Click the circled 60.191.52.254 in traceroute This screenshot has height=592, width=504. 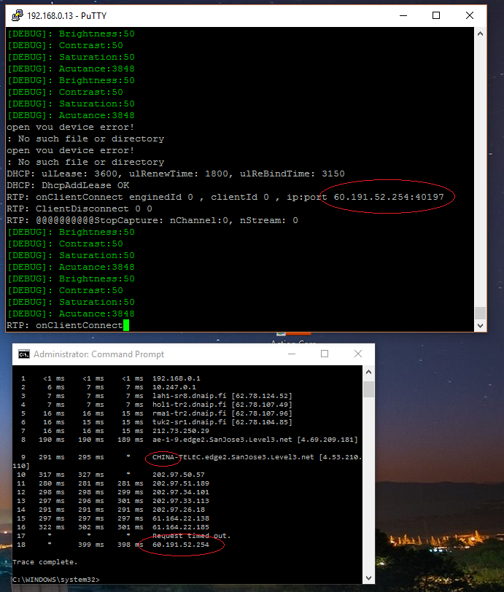181,544
